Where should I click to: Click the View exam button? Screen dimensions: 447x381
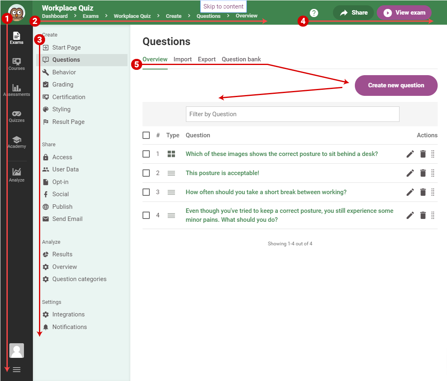point(404,13)
